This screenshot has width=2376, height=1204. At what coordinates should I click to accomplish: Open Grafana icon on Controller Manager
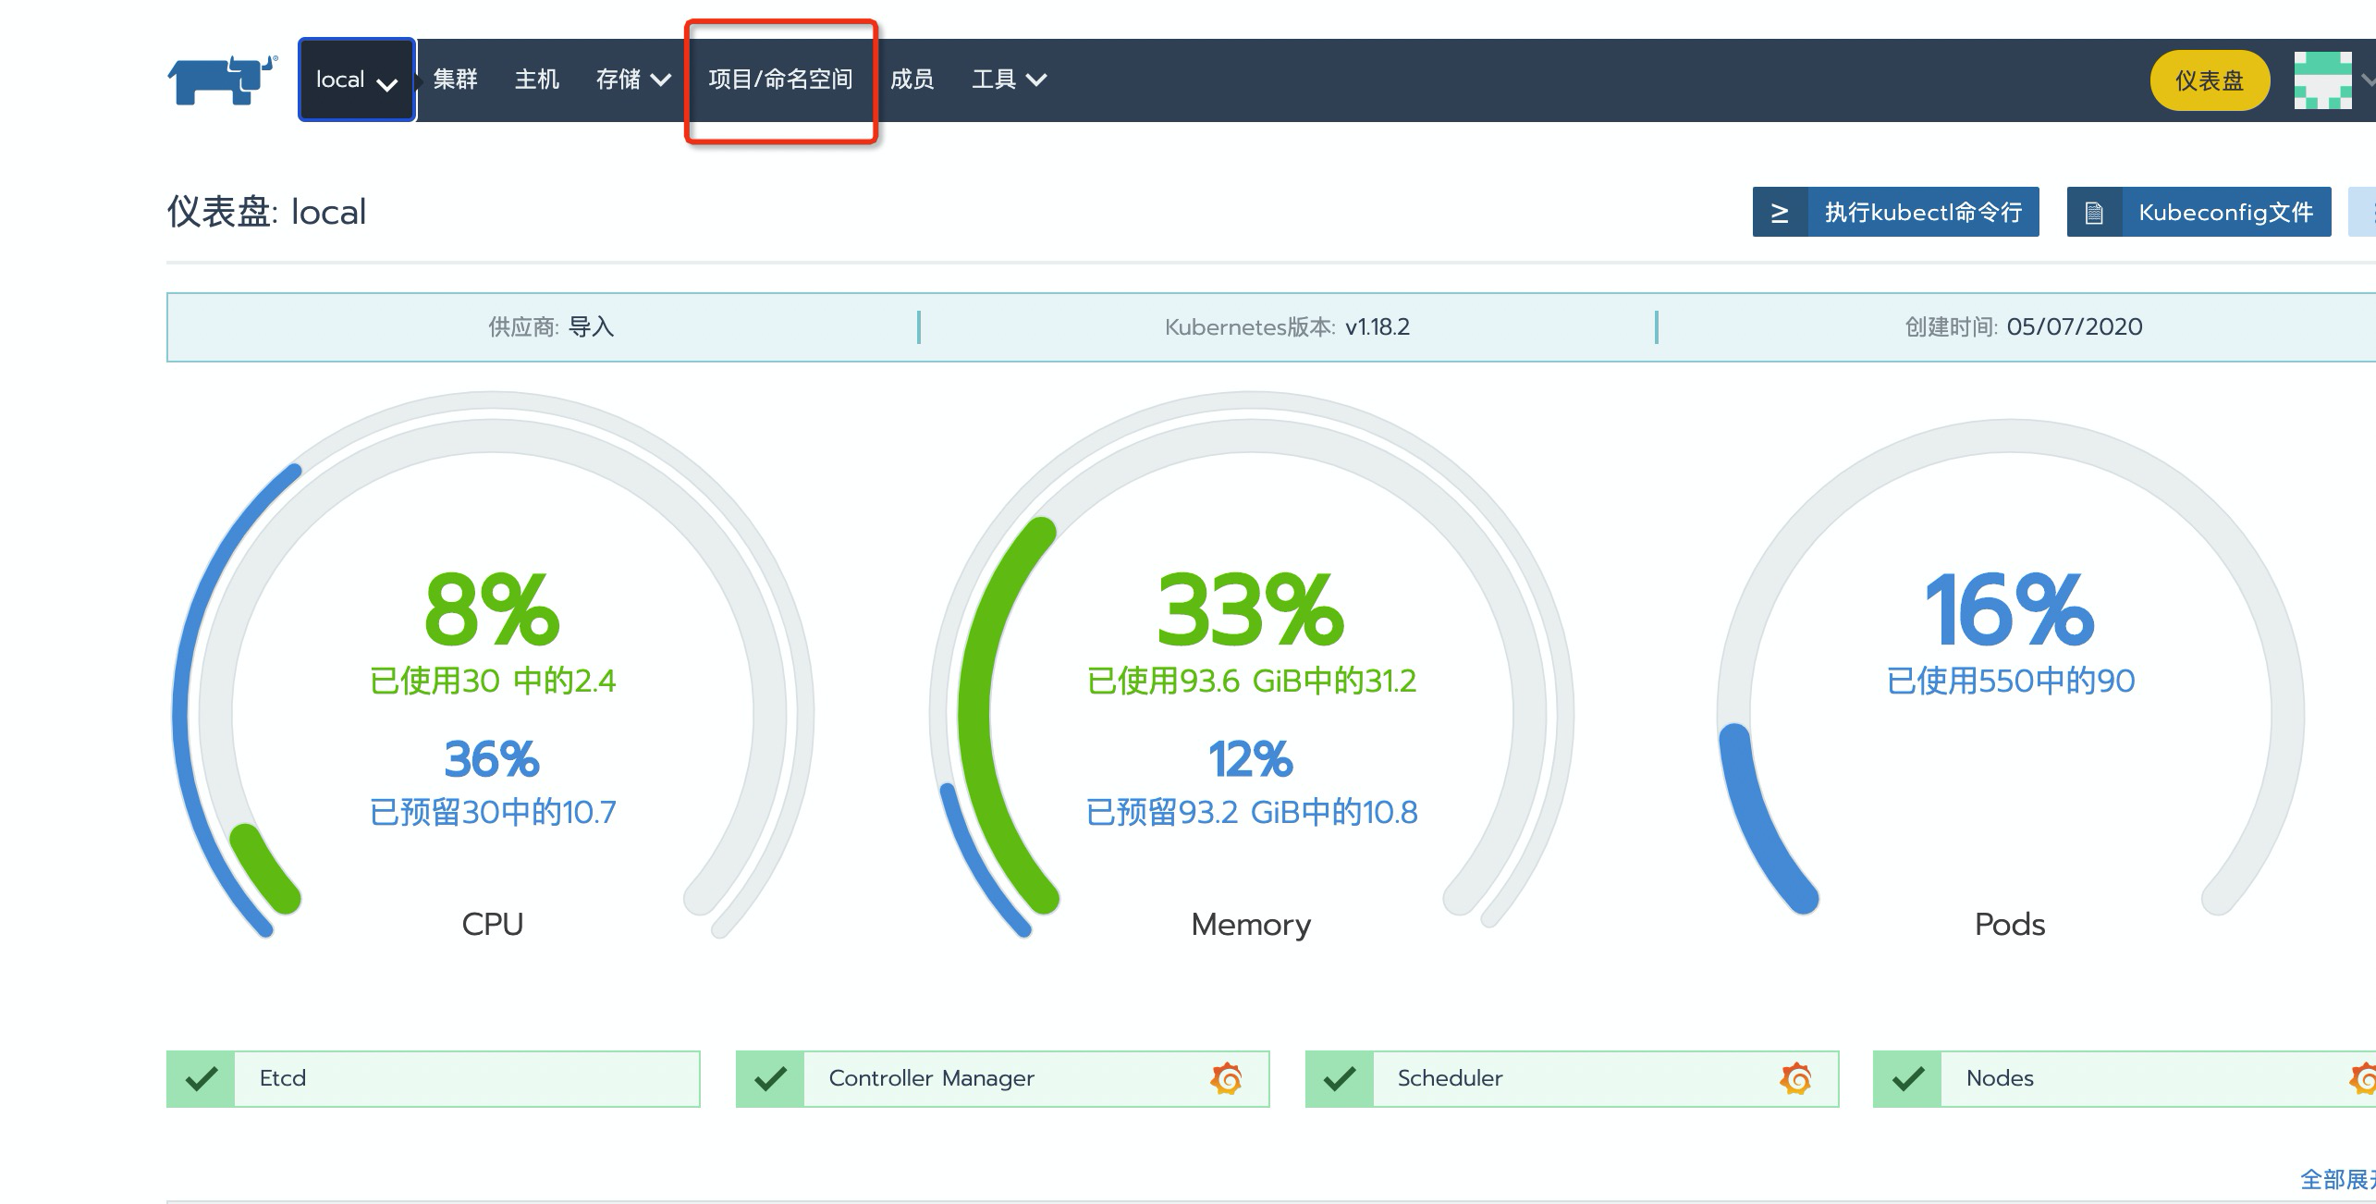click(x=1226, y=1078)
